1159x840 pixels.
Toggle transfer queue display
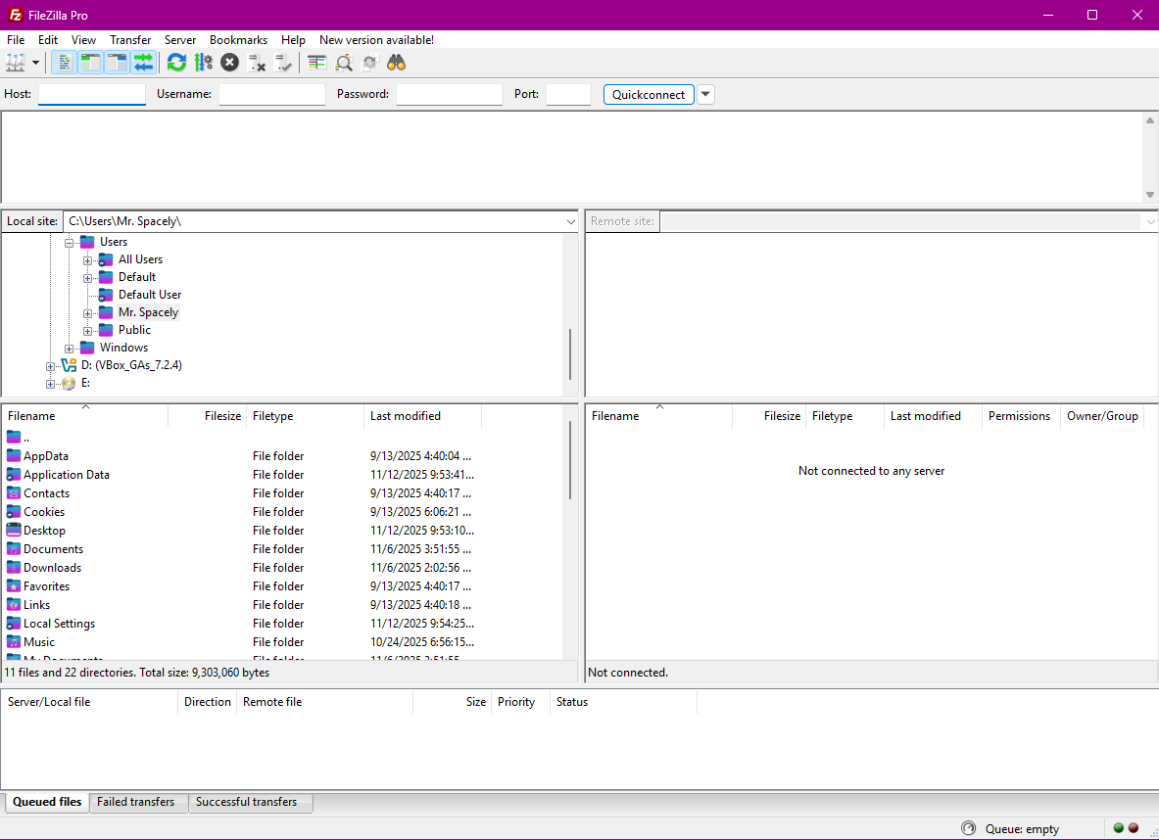tap(144, 63)
